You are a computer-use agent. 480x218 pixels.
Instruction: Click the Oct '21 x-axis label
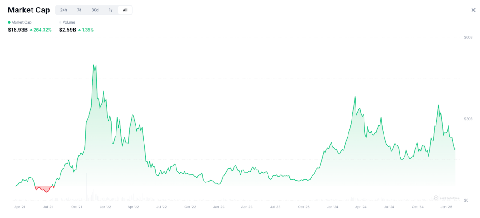pos(76,207)
